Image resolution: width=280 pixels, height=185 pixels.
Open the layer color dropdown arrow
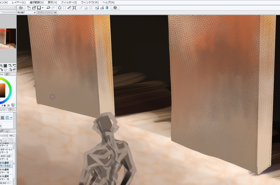point(11,118)
